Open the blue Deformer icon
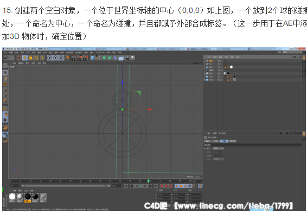Screen dimensions: 307x215 pos(116,58)
